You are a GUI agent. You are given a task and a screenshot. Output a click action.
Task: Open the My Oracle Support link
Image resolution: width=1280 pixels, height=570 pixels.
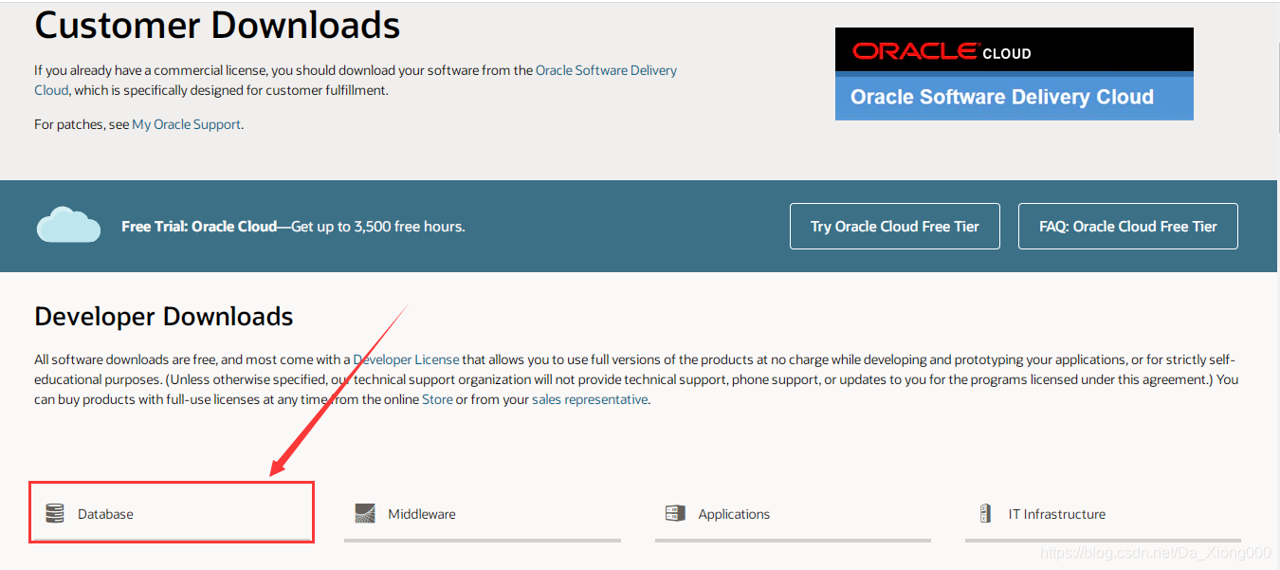point(187,124)
